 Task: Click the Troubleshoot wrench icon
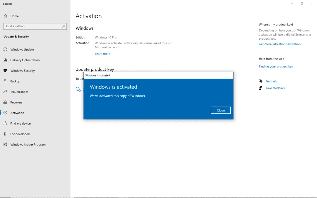click(x=6, y=92)
